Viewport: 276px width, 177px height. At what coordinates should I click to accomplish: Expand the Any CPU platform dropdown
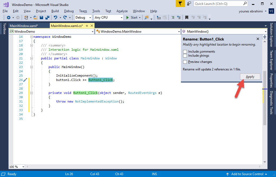click(108, 18)
